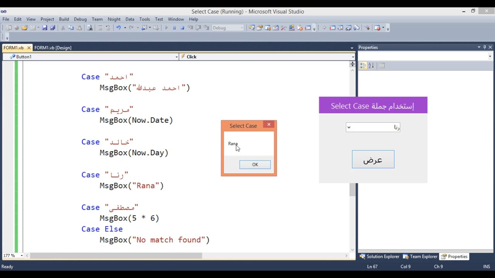Click the Navigate Backward icon

coord(144,28)
